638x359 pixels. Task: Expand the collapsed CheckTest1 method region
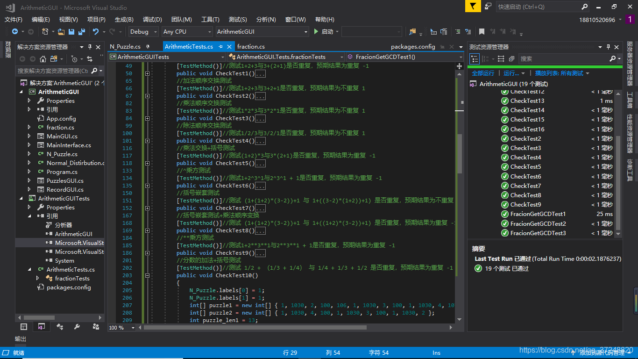(x=147, y=73)
